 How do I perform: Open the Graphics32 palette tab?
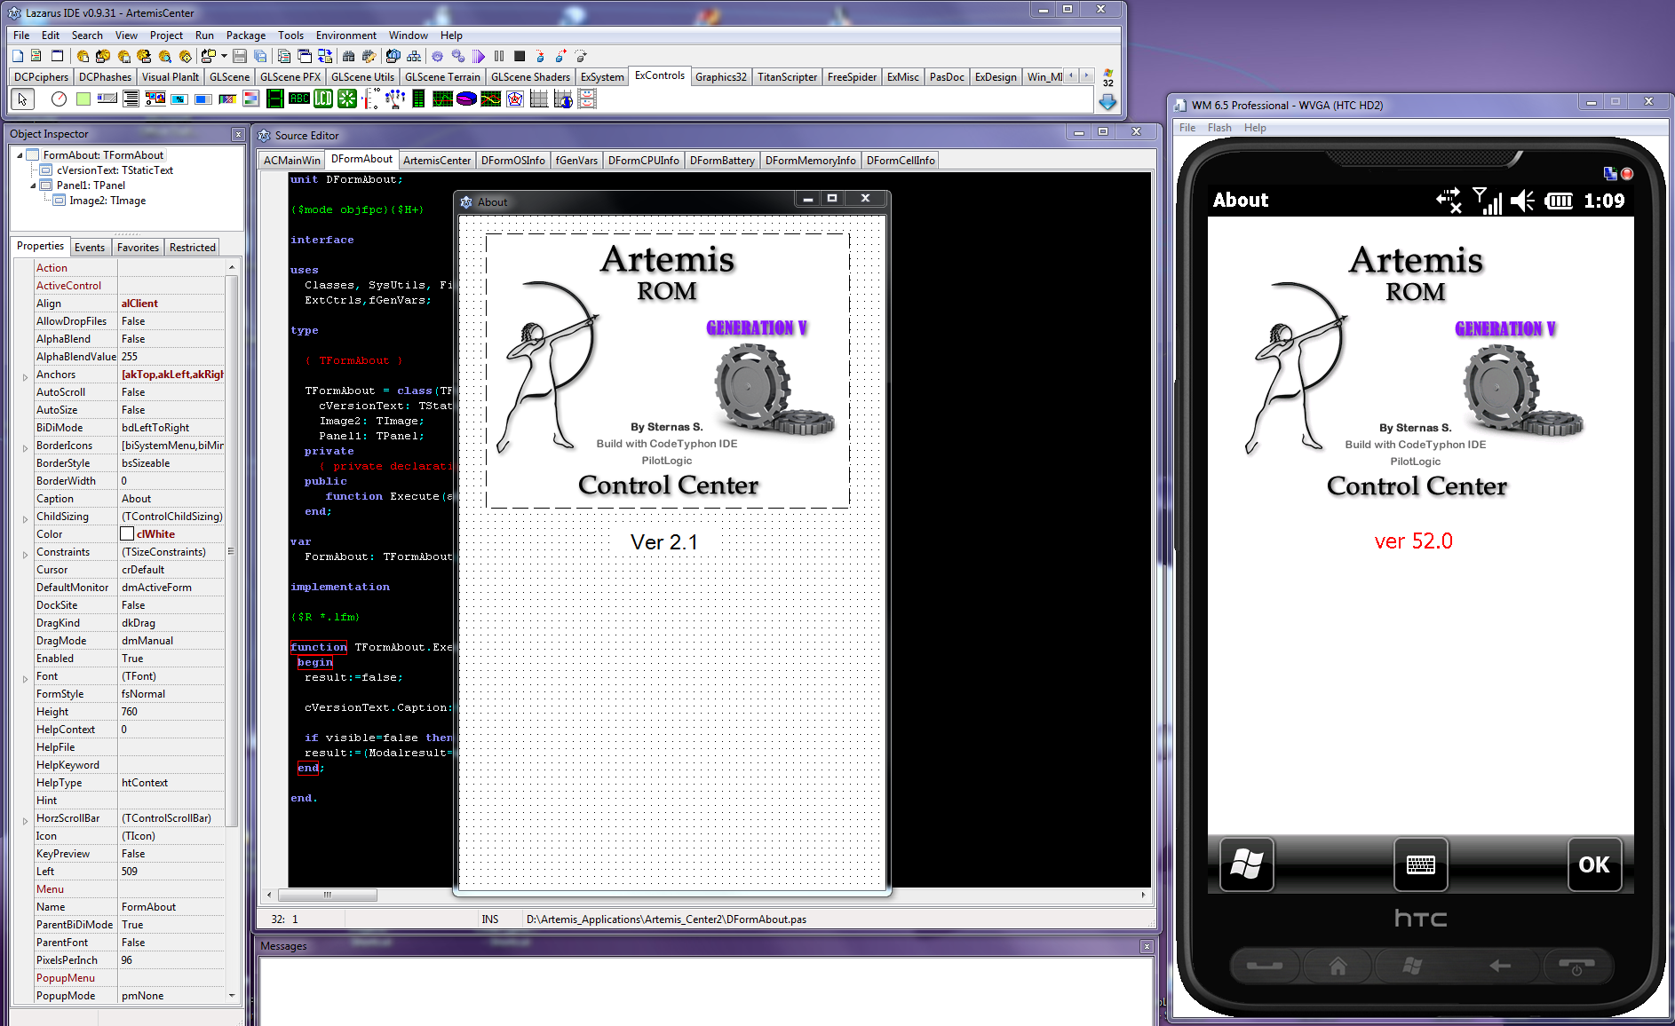tap(721, 77)
